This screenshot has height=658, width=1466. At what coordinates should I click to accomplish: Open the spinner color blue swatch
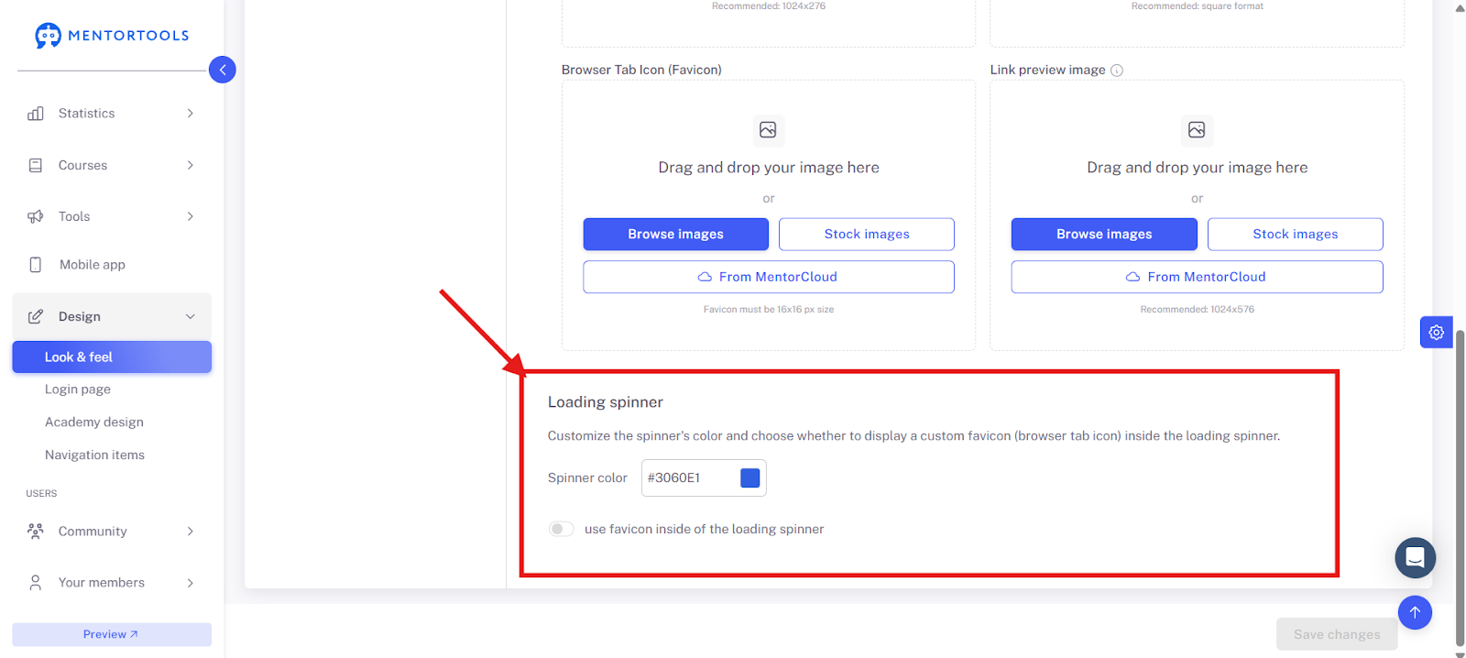[x=750, y=477]
